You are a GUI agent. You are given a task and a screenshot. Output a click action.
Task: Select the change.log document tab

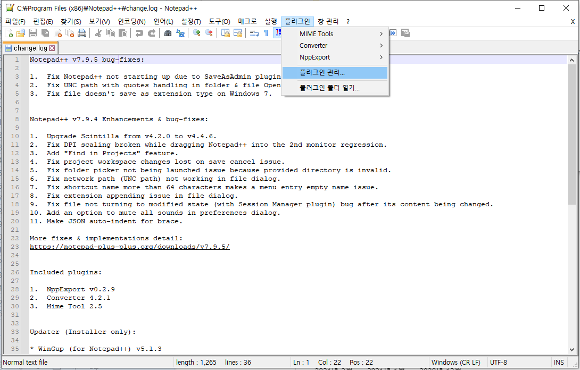coord(30,48)
